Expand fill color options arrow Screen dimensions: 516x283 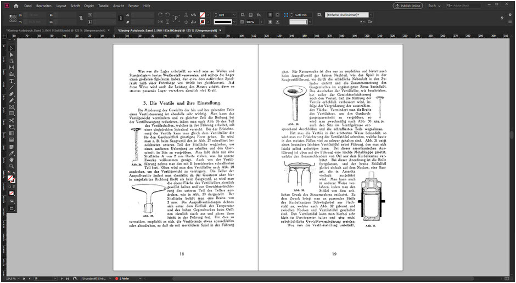point(208,15)
